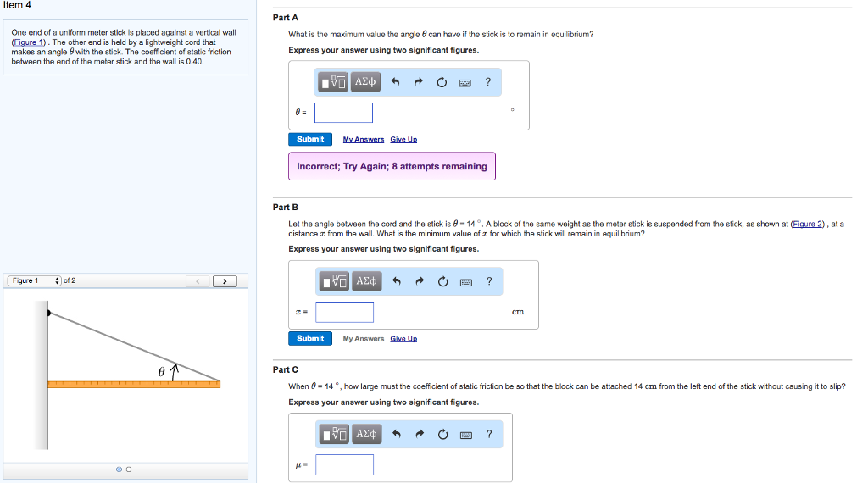Viewport: 868px width, 483px height.
Task: Redo in Part B answer toolbar
Action: tap(420, 281)
